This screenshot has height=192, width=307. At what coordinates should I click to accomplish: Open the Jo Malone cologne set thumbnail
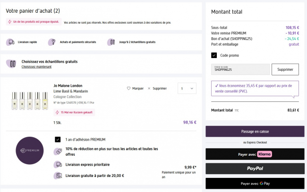(29, 100)
